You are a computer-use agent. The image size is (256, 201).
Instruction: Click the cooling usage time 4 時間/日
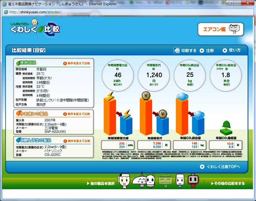coord(43,95)
